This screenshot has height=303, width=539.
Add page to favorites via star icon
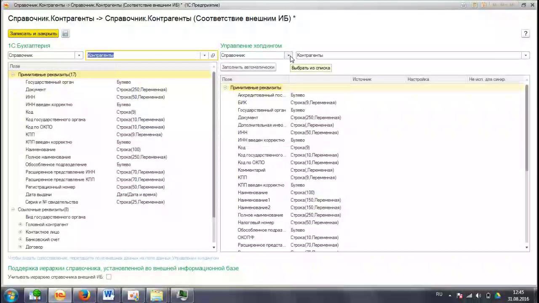pyautogui.click(x=464, y=5)
